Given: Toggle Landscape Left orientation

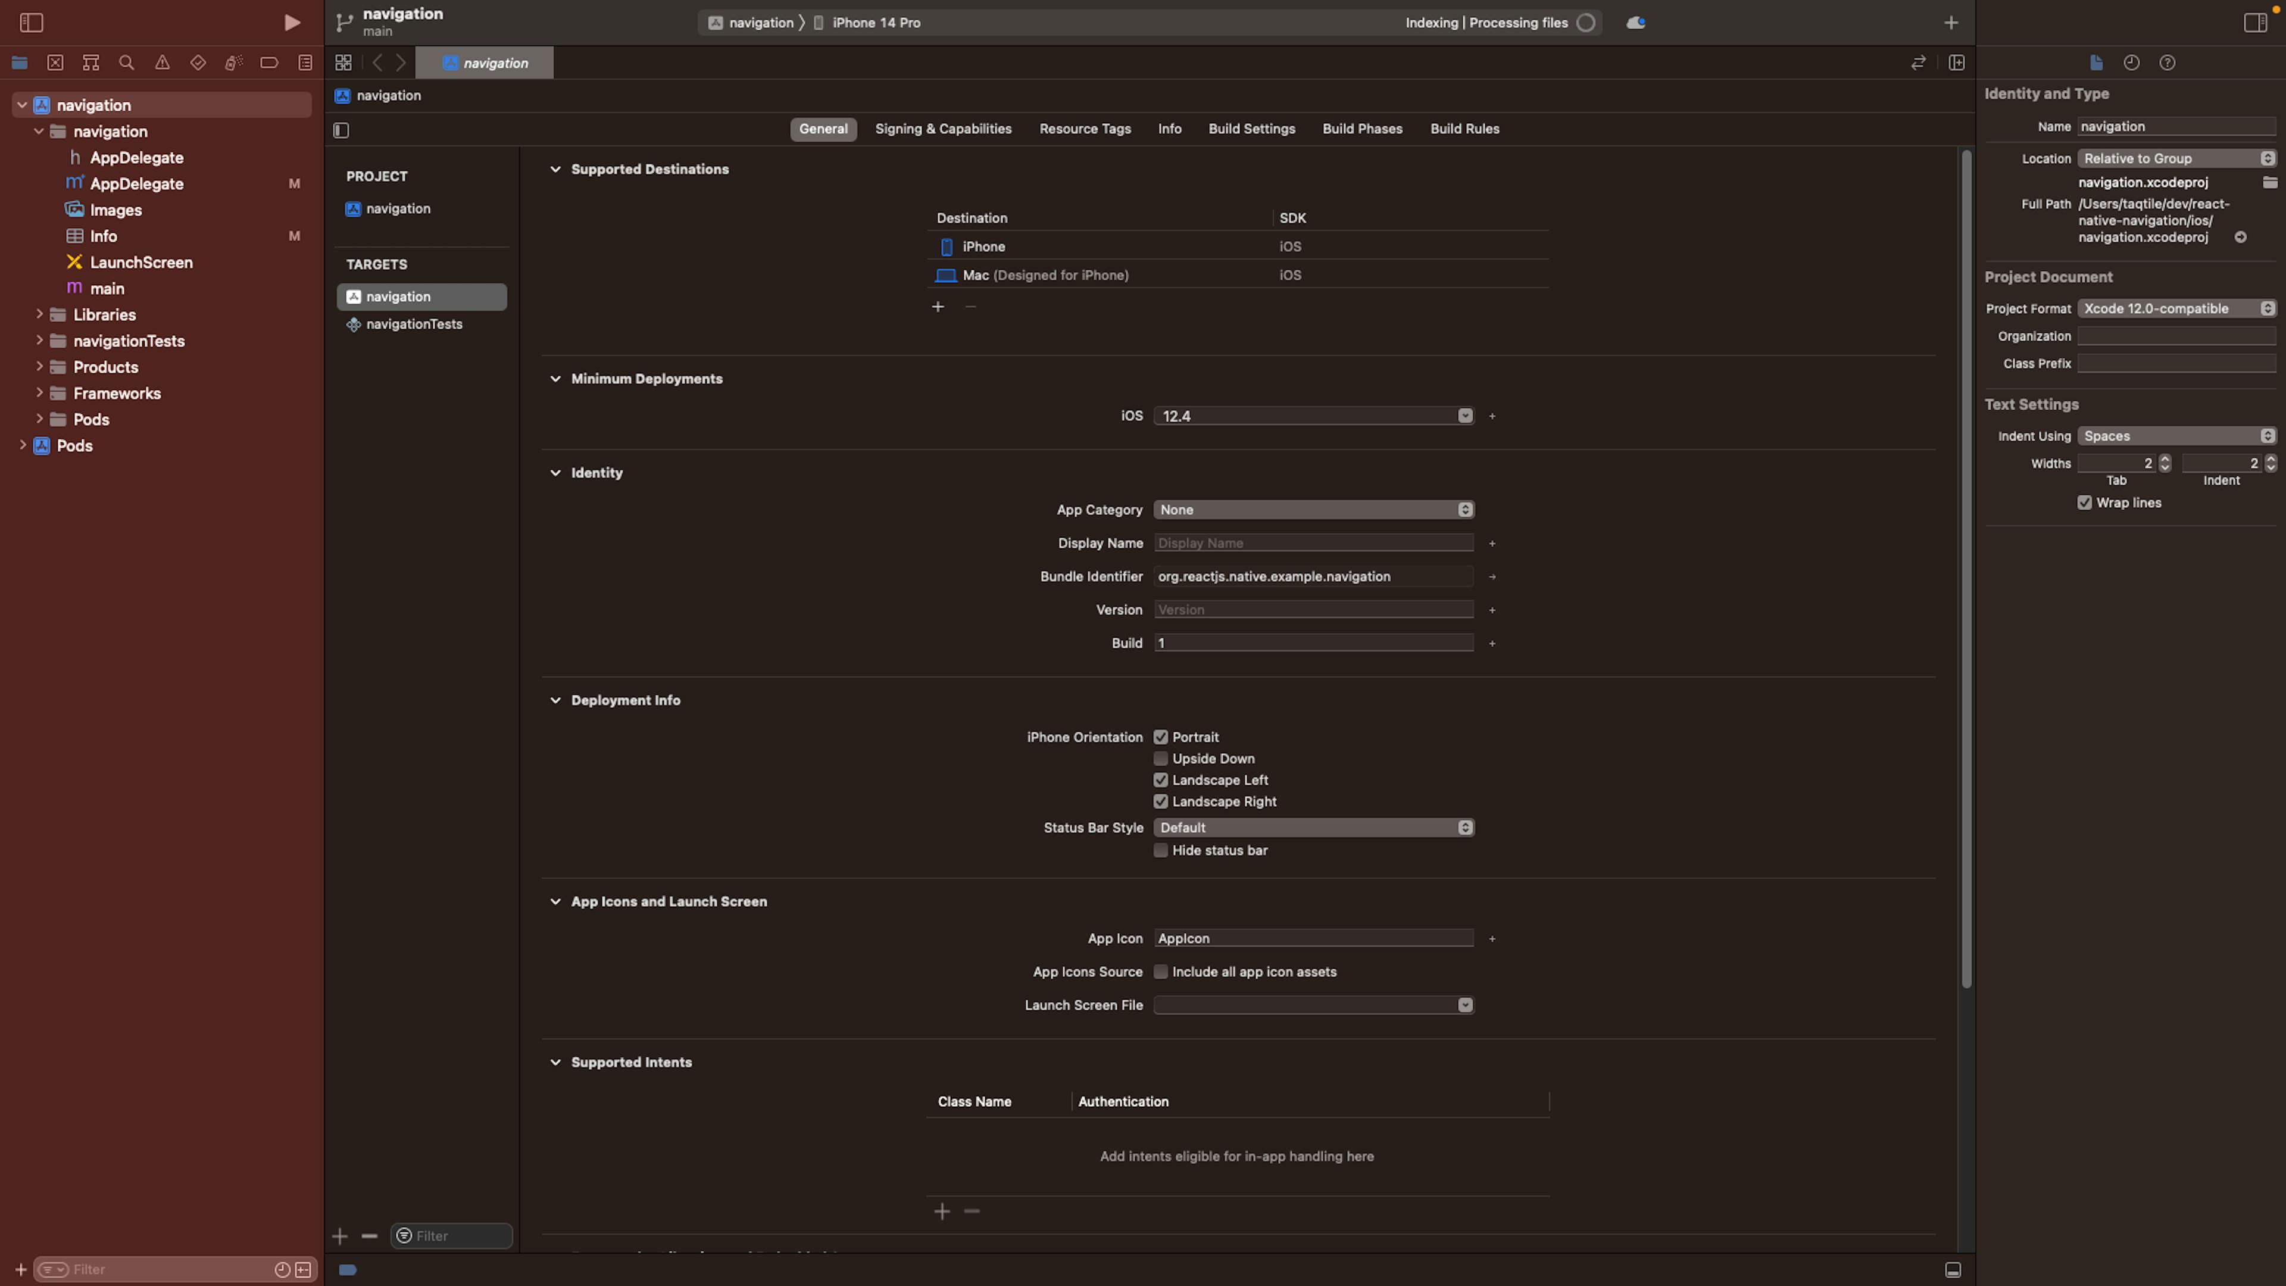Looking at the screenshot, I should coord(1160,779).
